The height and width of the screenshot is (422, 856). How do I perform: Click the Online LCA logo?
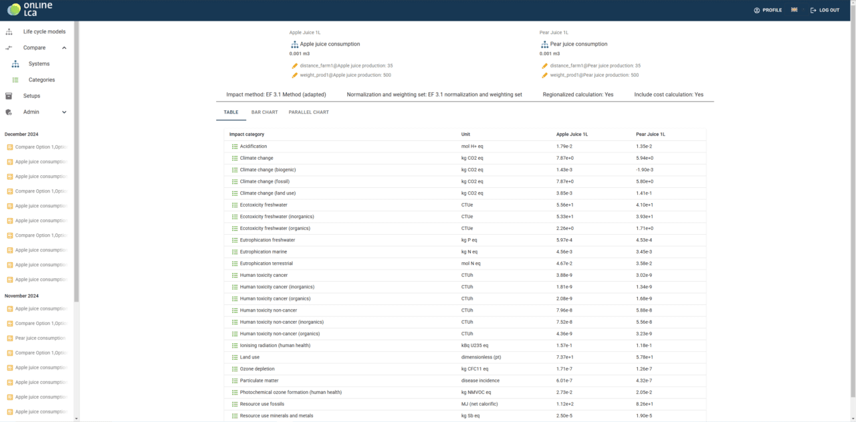(x=29, y=9)
